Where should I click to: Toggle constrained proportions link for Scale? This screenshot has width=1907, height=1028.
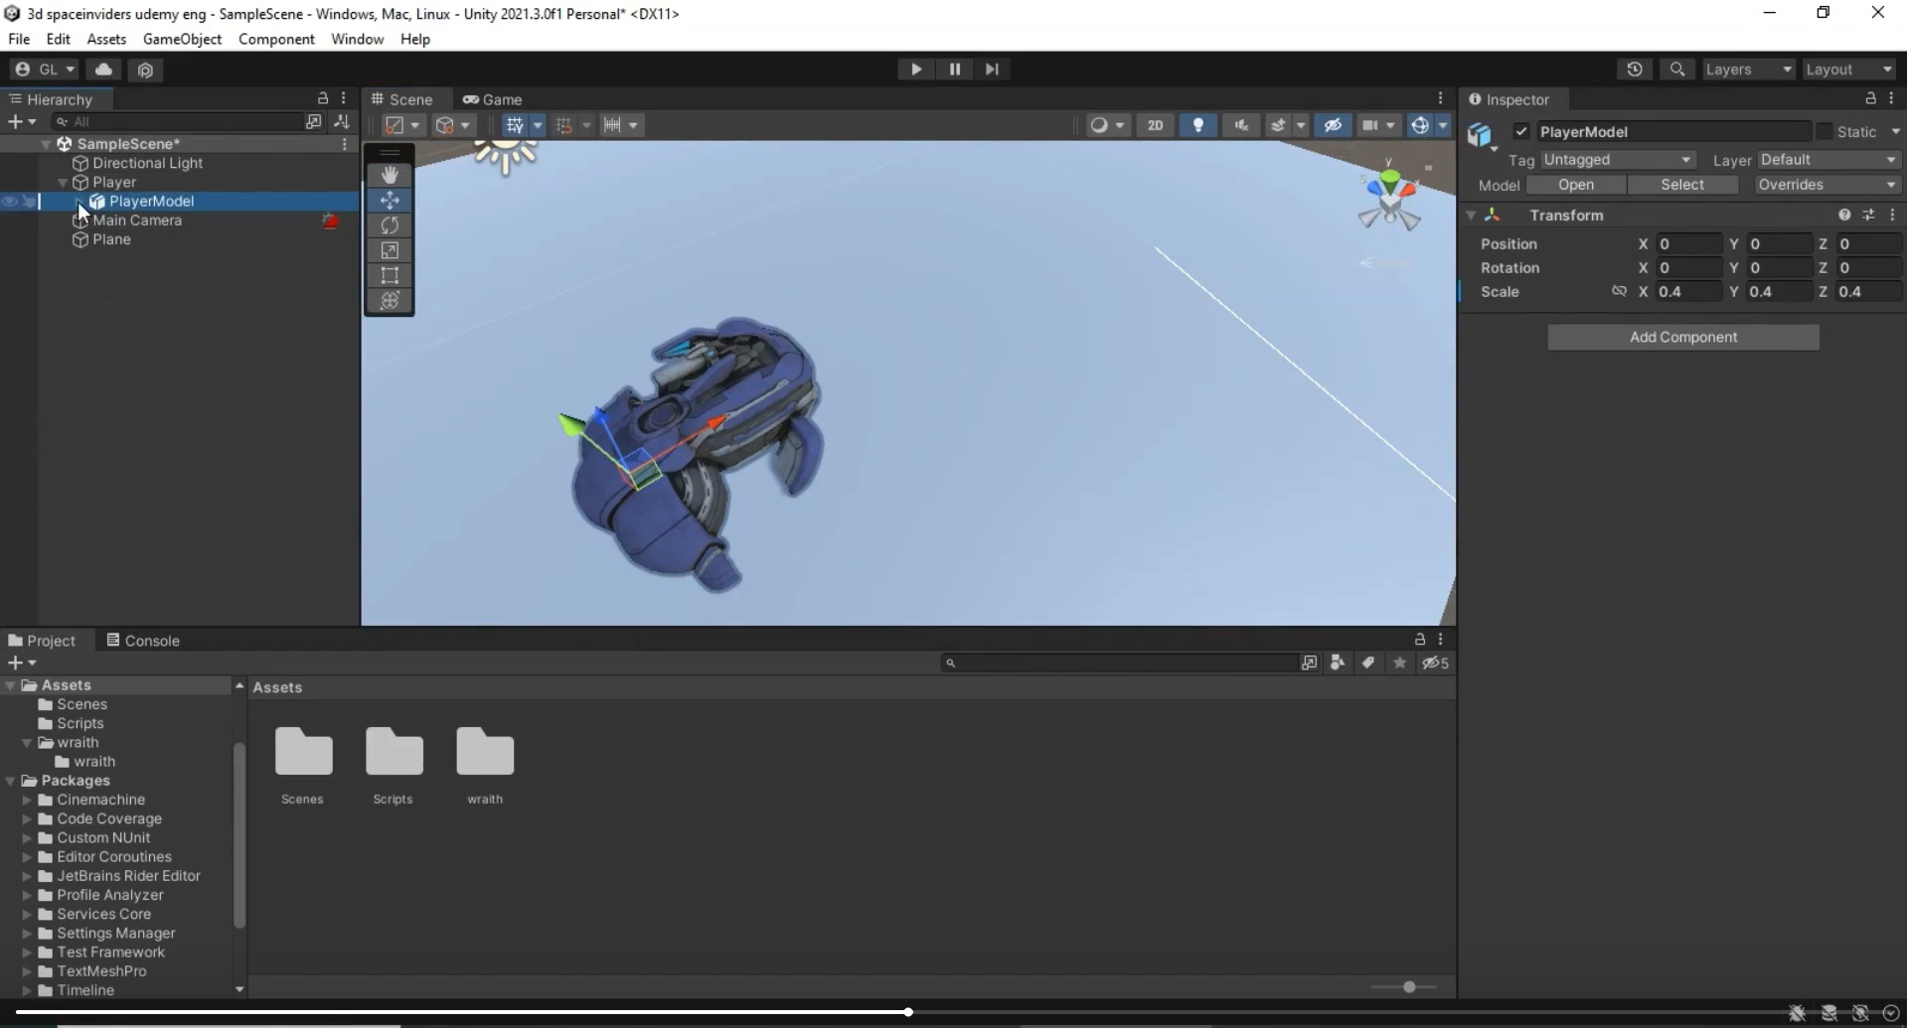click(x=1619, y=291)
